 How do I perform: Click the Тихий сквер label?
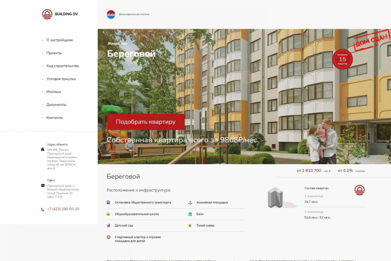(205, 226)
